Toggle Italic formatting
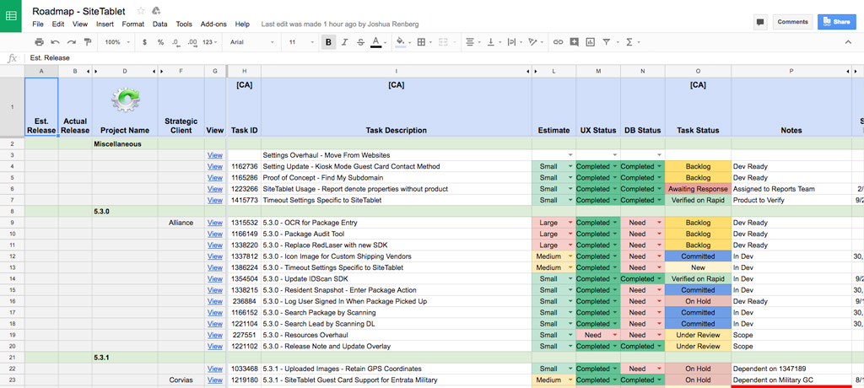The height and width of the screenshot is (388, 864). click(x=345, y=42)
